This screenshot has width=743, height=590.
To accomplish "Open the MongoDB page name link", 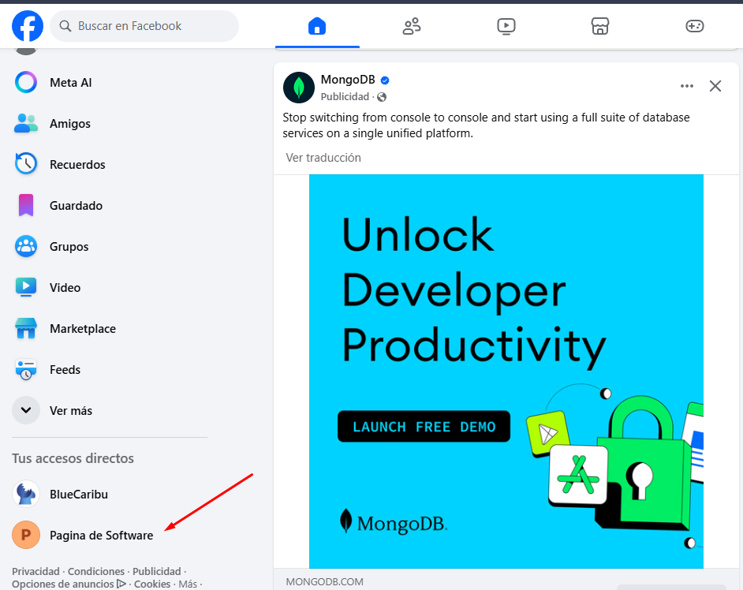I will [348, 80].
